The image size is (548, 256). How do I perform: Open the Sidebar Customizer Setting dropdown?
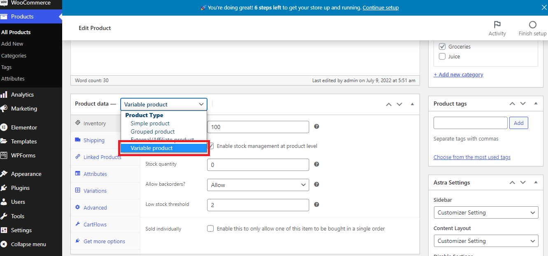(486, 212)
